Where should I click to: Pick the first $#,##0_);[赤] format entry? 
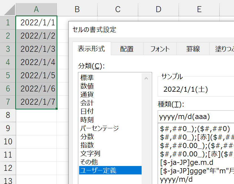click(196, 137)
